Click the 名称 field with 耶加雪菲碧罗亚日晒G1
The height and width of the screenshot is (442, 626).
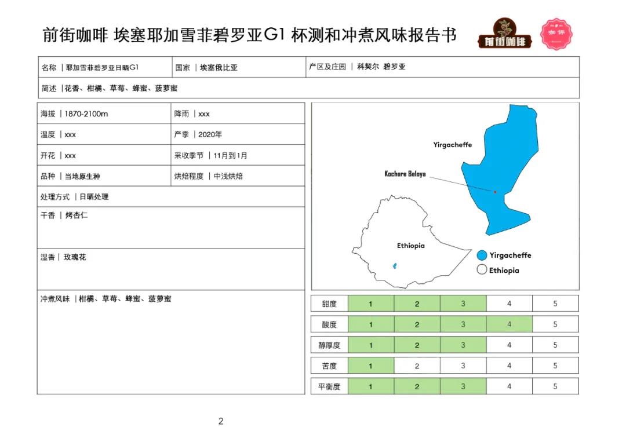[x=104, y=67]
